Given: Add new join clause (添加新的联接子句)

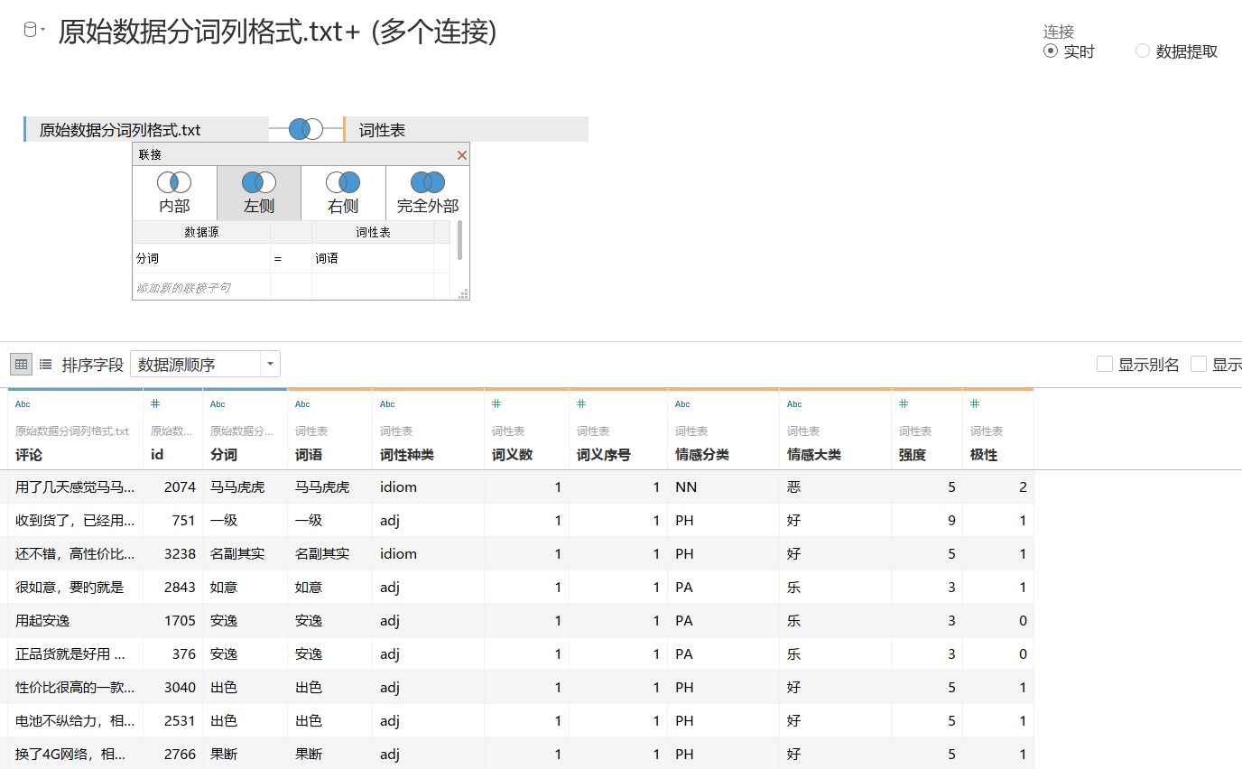Looking at the screenshot, I should 201,287.
